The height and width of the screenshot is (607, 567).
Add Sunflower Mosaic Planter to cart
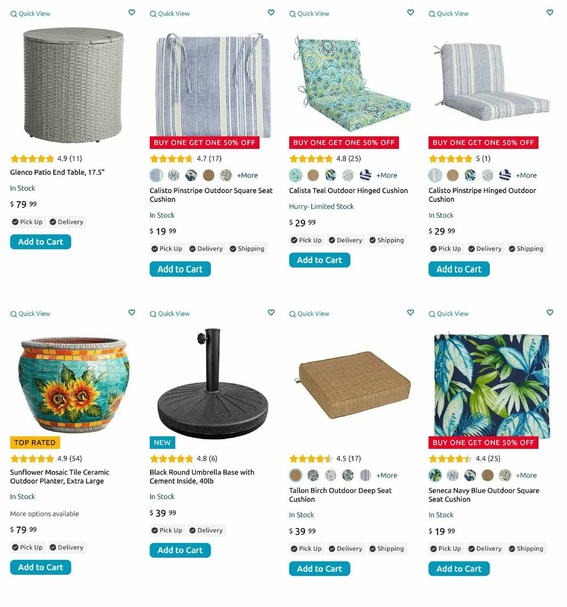41,567
